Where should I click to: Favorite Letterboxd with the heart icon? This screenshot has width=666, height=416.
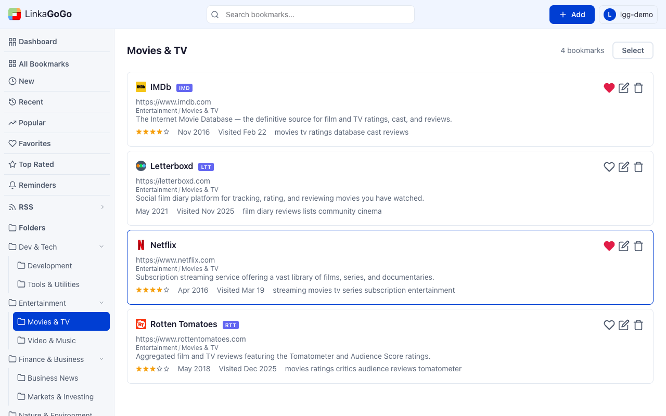point(609,167)
